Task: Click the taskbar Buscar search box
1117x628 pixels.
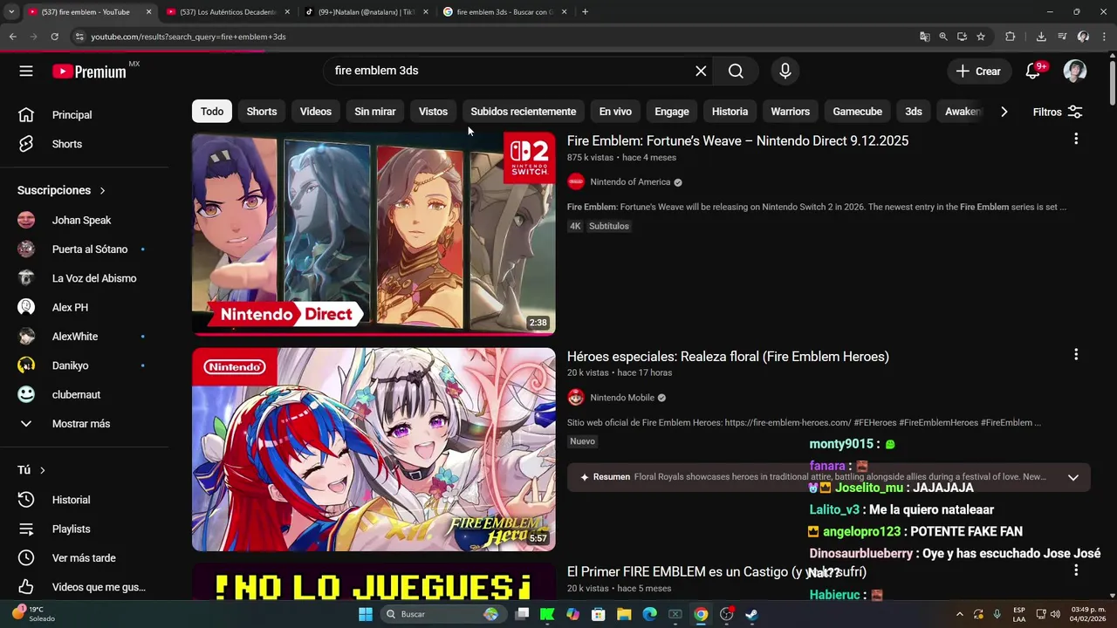Action: [443, 614]
